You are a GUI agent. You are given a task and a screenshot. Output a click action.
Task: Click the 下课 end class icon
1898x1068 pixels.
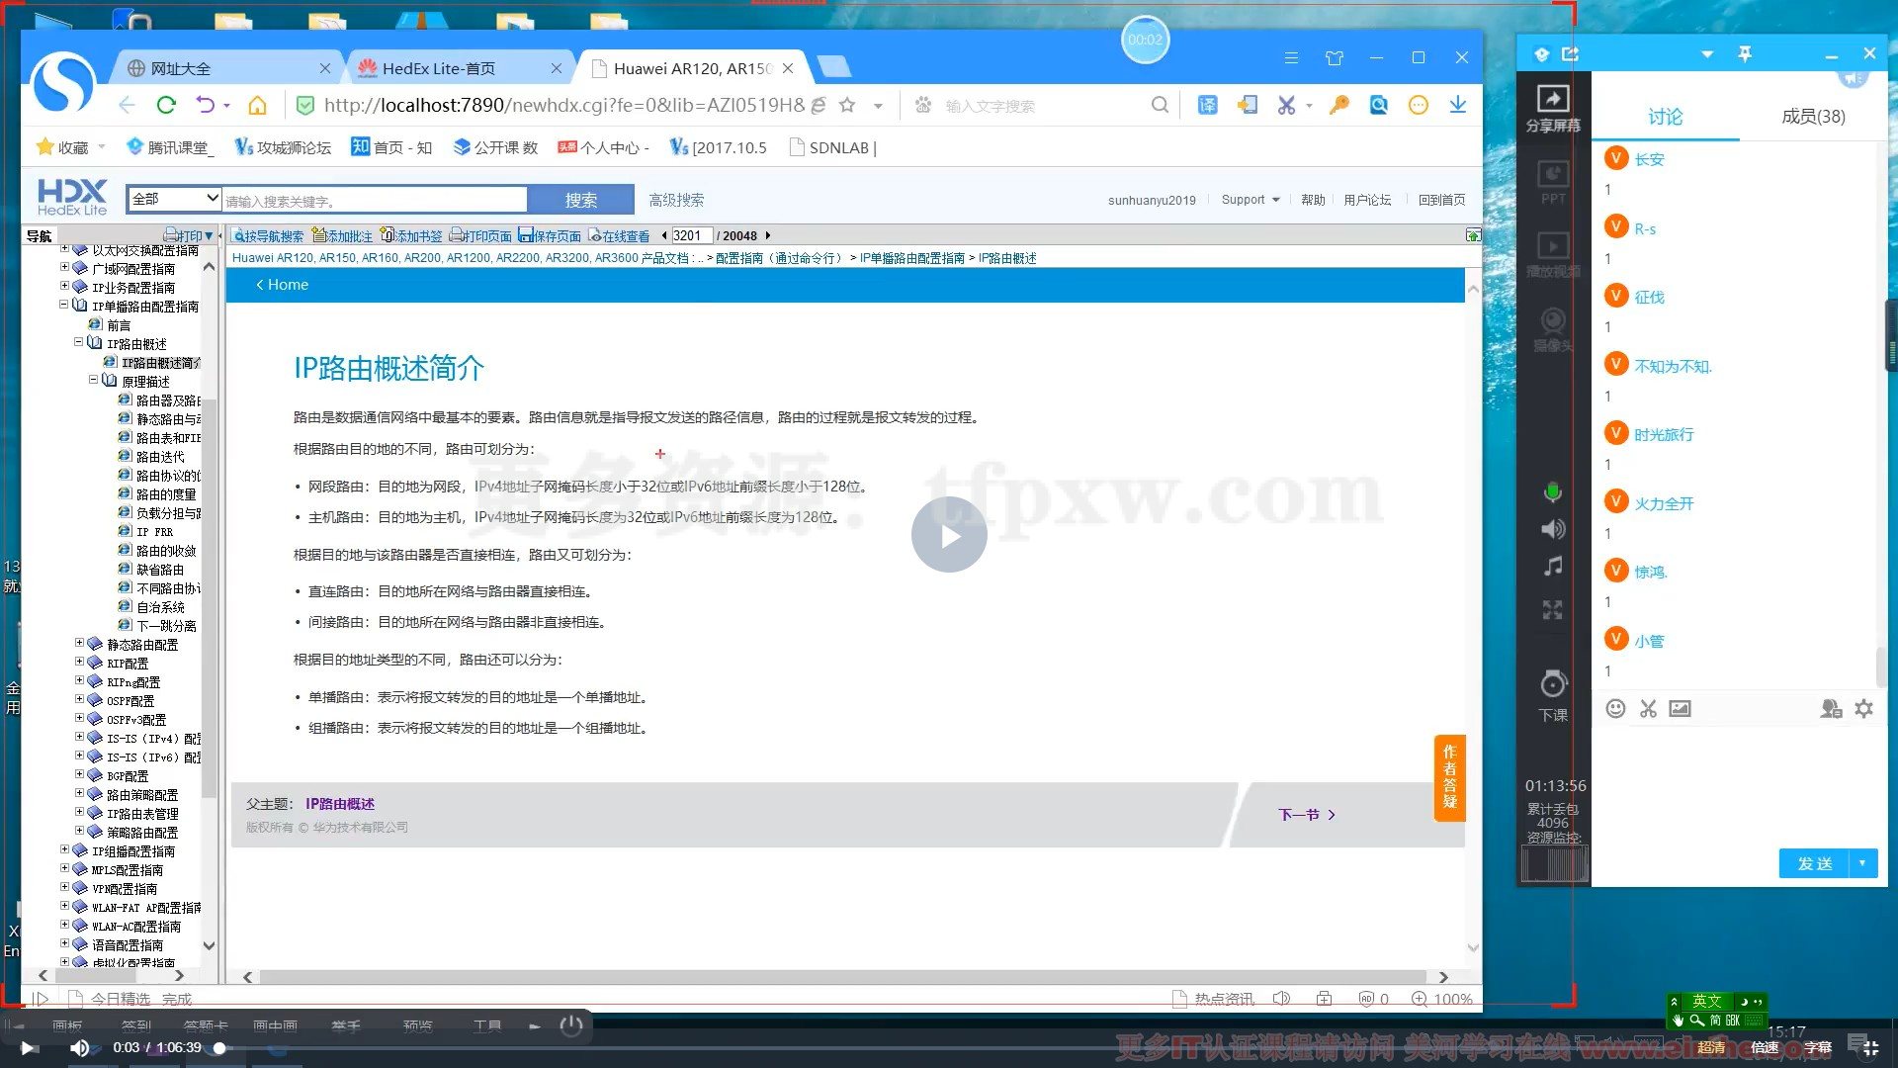(1553, 694)
